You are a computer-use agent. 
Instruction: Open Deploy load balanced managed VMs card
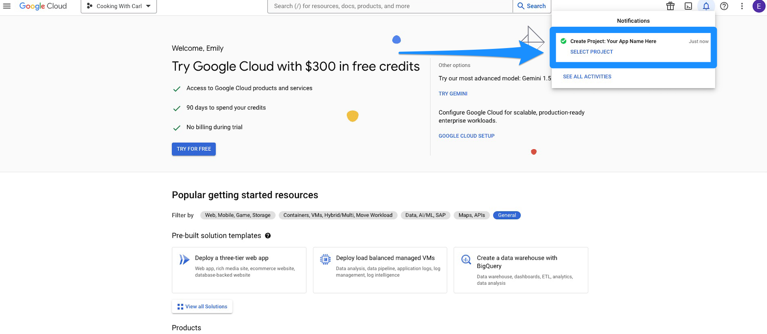point(380,270)
